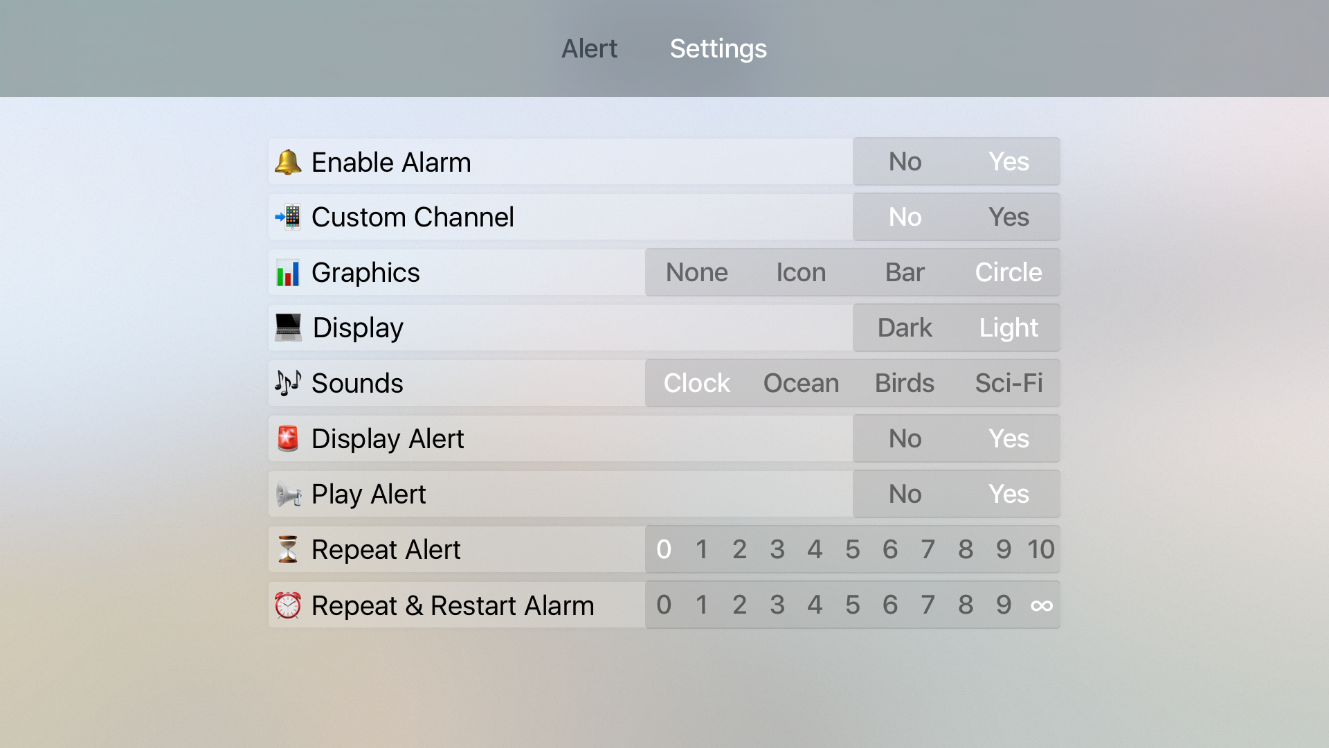Choose None for Graphics
Viewport: 1329px width, 748px height.
(697, 272)
